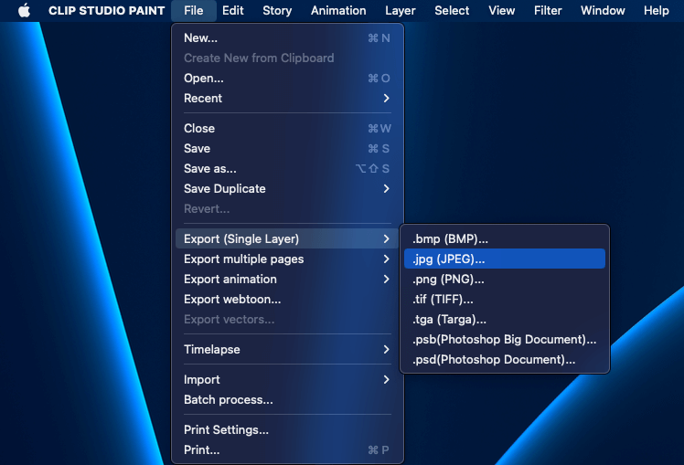Expand Export animation submenu
Screen dimensions: 684x465
click(287, 279)
